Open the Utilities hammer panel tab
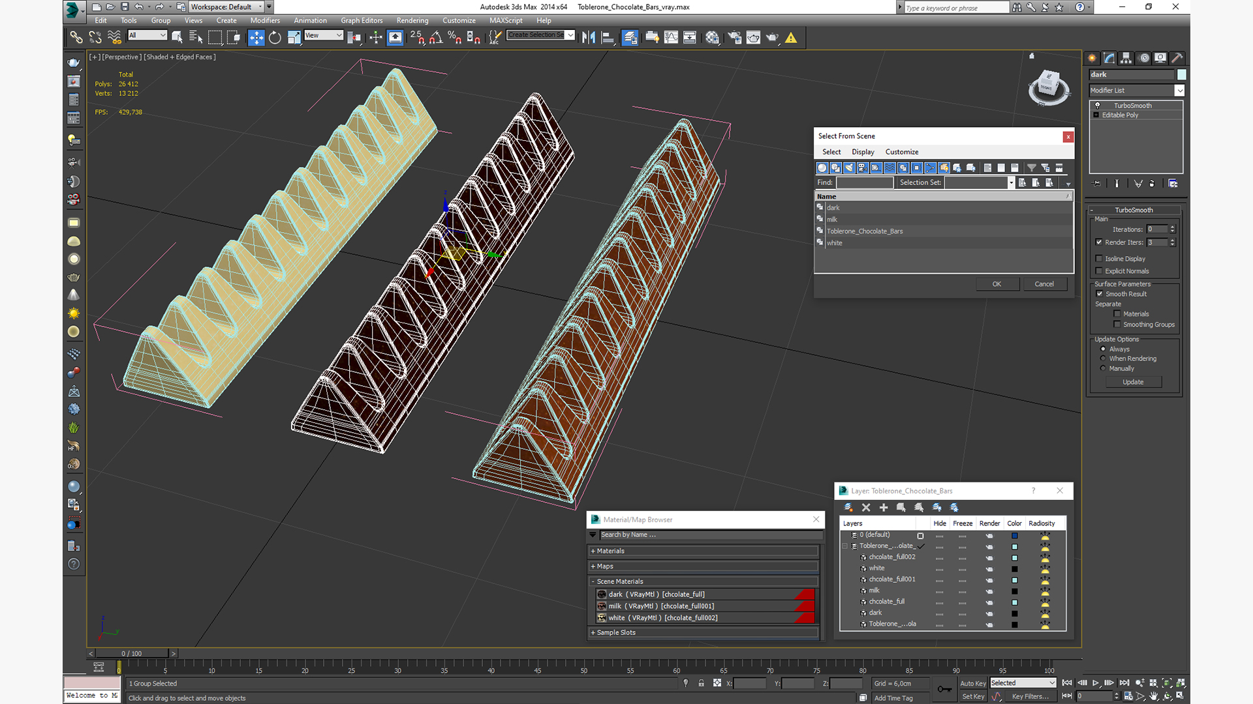This screenshot has width=1253, height=704. [x=1177, y=58]
